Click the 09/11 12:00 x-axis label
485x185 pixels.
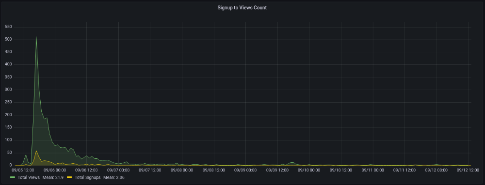[x=405, y=170]
